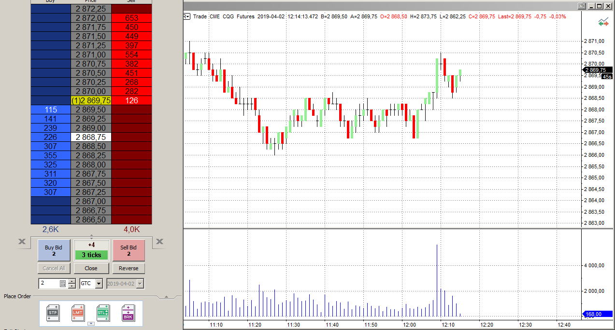
Task: Click the sell size 450 cell
Action: pos(131,27)
